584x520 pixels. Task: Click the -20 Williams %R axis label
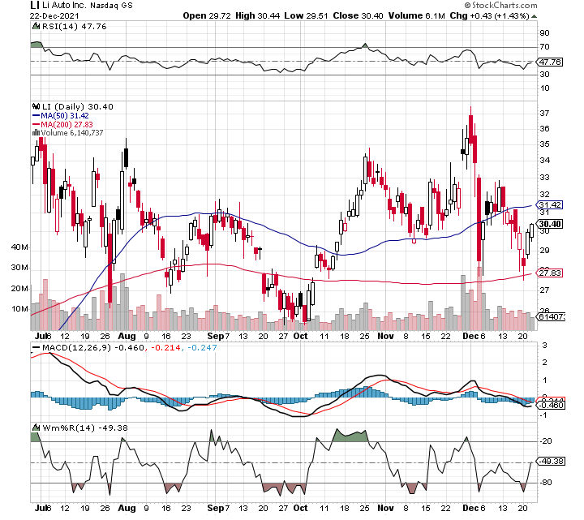(546, 441)
